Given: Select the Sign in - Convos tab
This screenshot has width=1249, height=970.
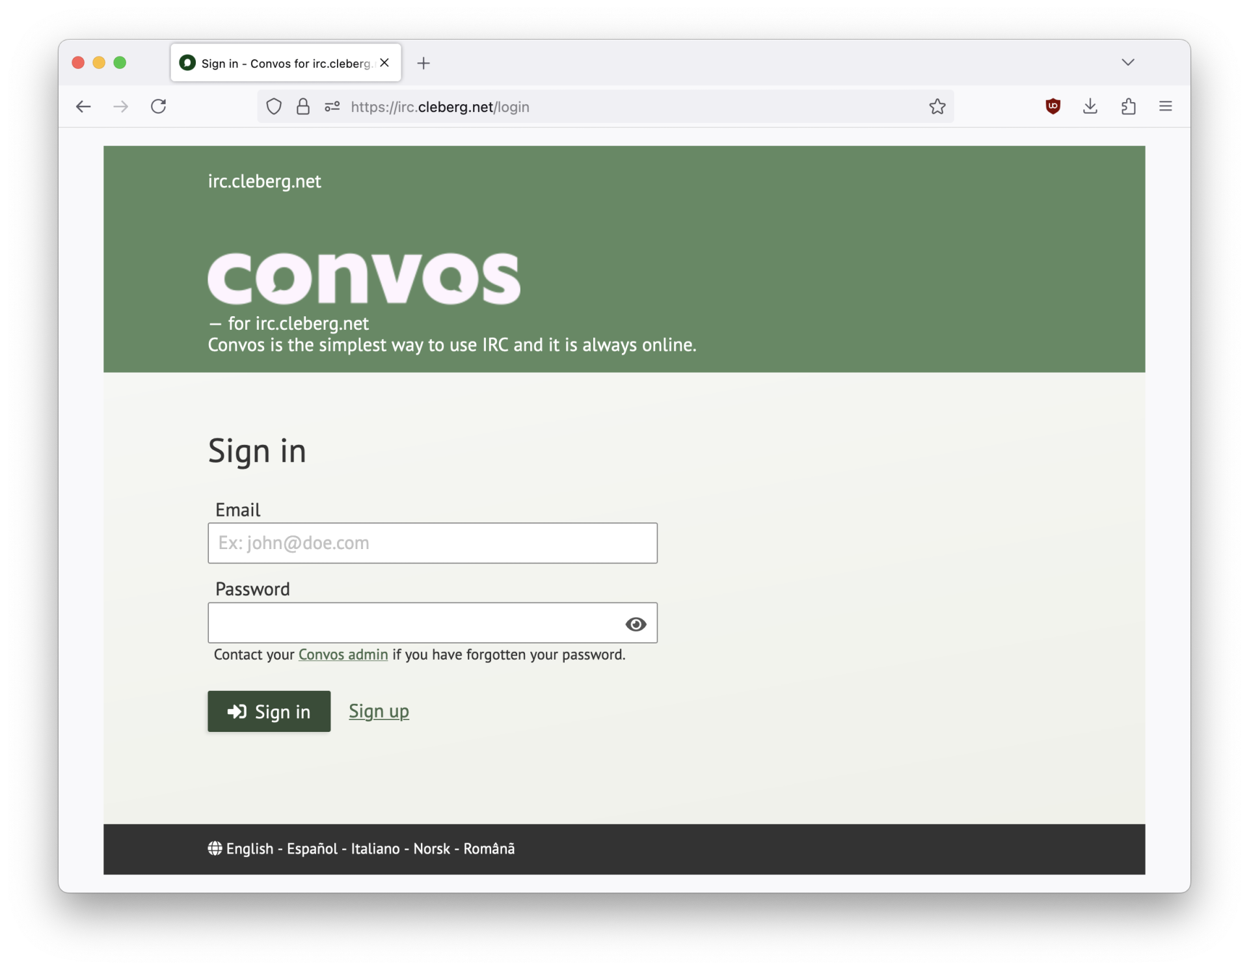Looking at the screenshot, I should coord(273,63).
